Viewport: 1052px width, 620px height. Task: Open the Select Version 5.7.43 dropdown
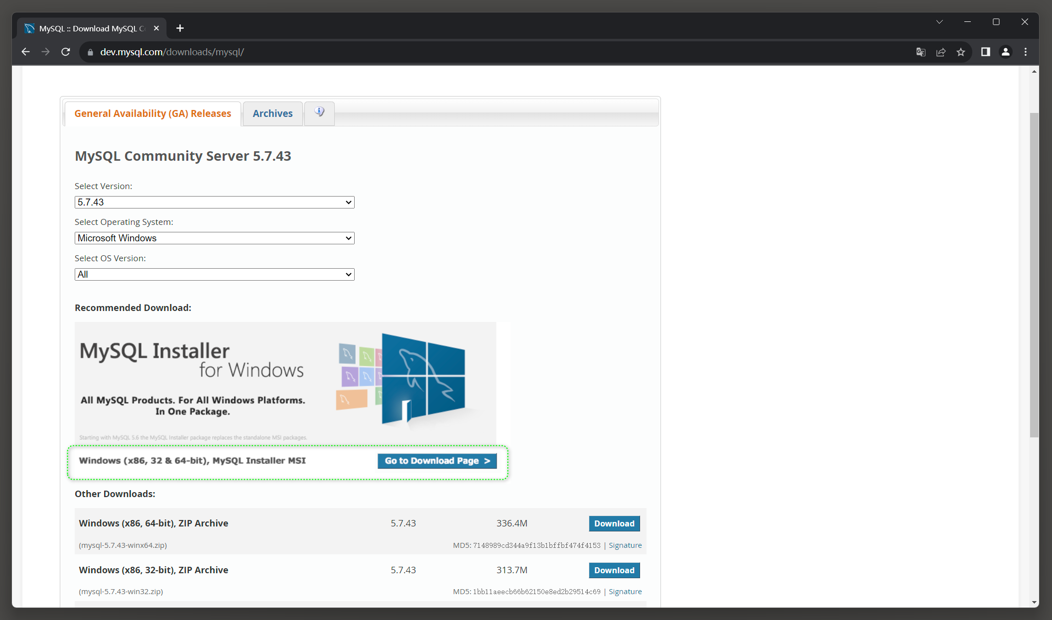[214, 202]
